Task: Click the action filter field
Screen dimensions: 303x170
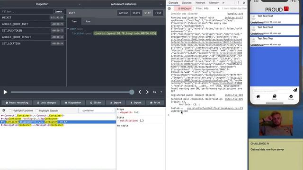Action: [x=27, y=11]
